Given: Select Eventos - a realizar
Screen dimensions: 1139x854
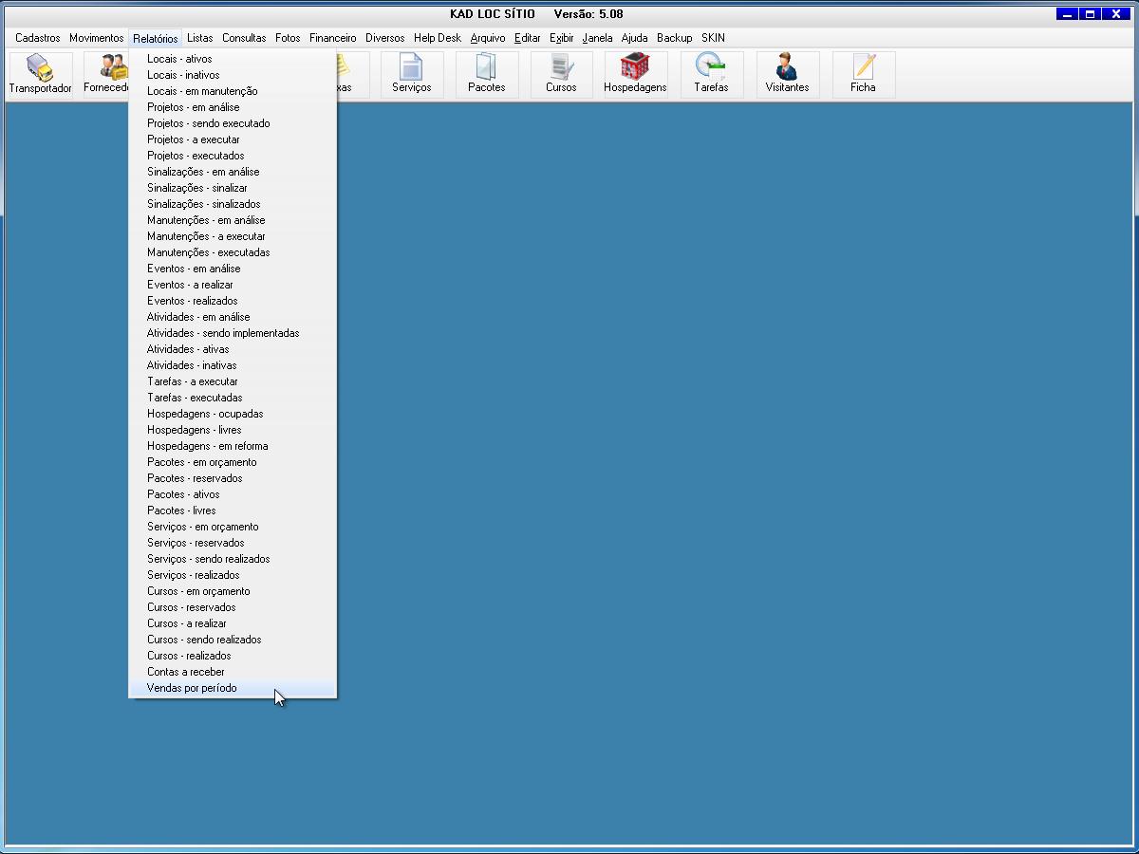Looking at the screenshot, I should [x=233, y=285].
